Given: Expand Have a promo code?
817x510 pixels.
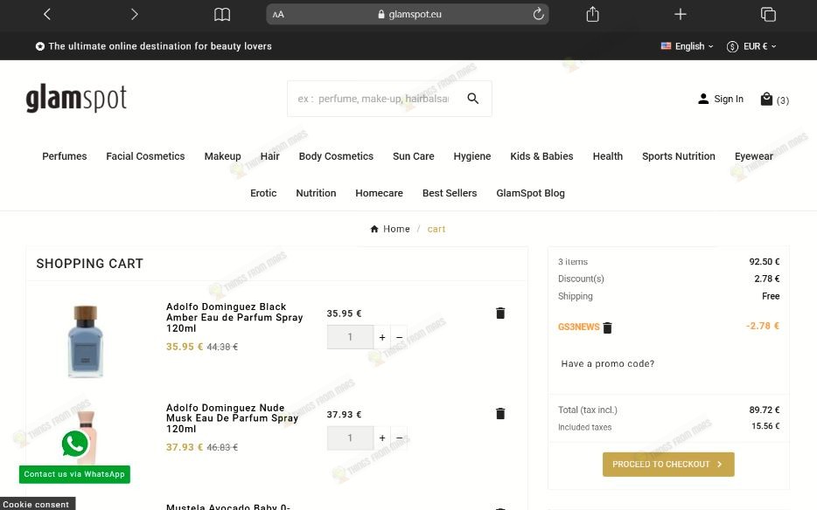Looking at the screenshot, I should pos(608,364).
